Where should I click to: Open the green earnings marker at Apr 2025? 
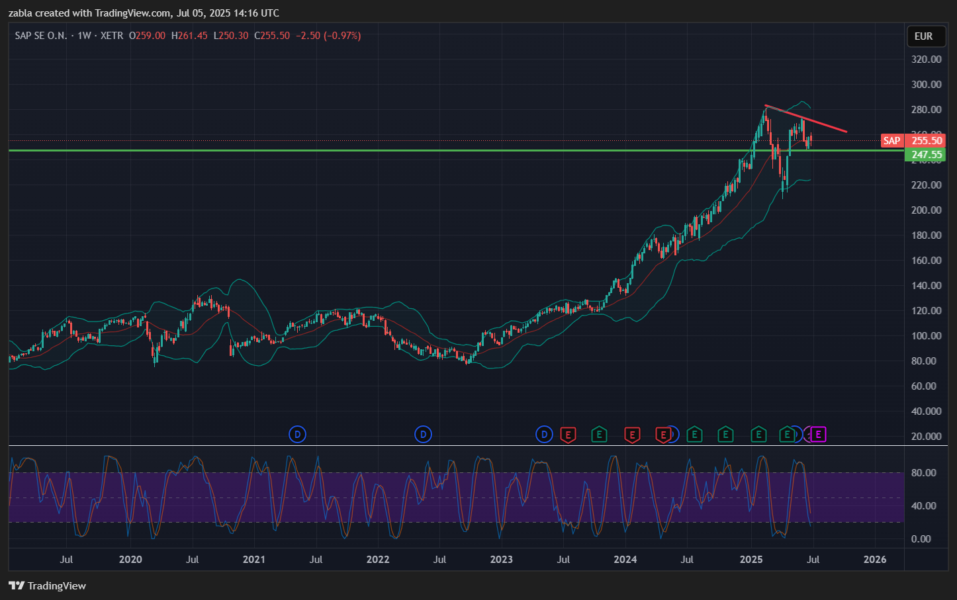click(787, 435)
